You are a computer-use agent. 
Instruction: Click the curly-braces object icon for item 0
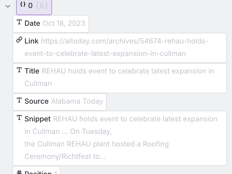[x=23, y=5]
